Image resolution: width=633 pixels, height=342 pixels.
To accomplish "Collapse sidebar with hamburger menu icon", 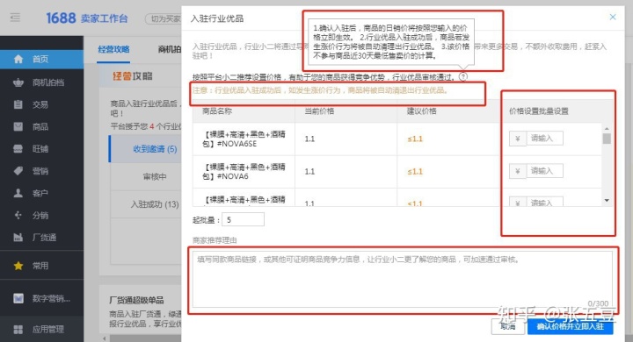I will pos(15,18).
